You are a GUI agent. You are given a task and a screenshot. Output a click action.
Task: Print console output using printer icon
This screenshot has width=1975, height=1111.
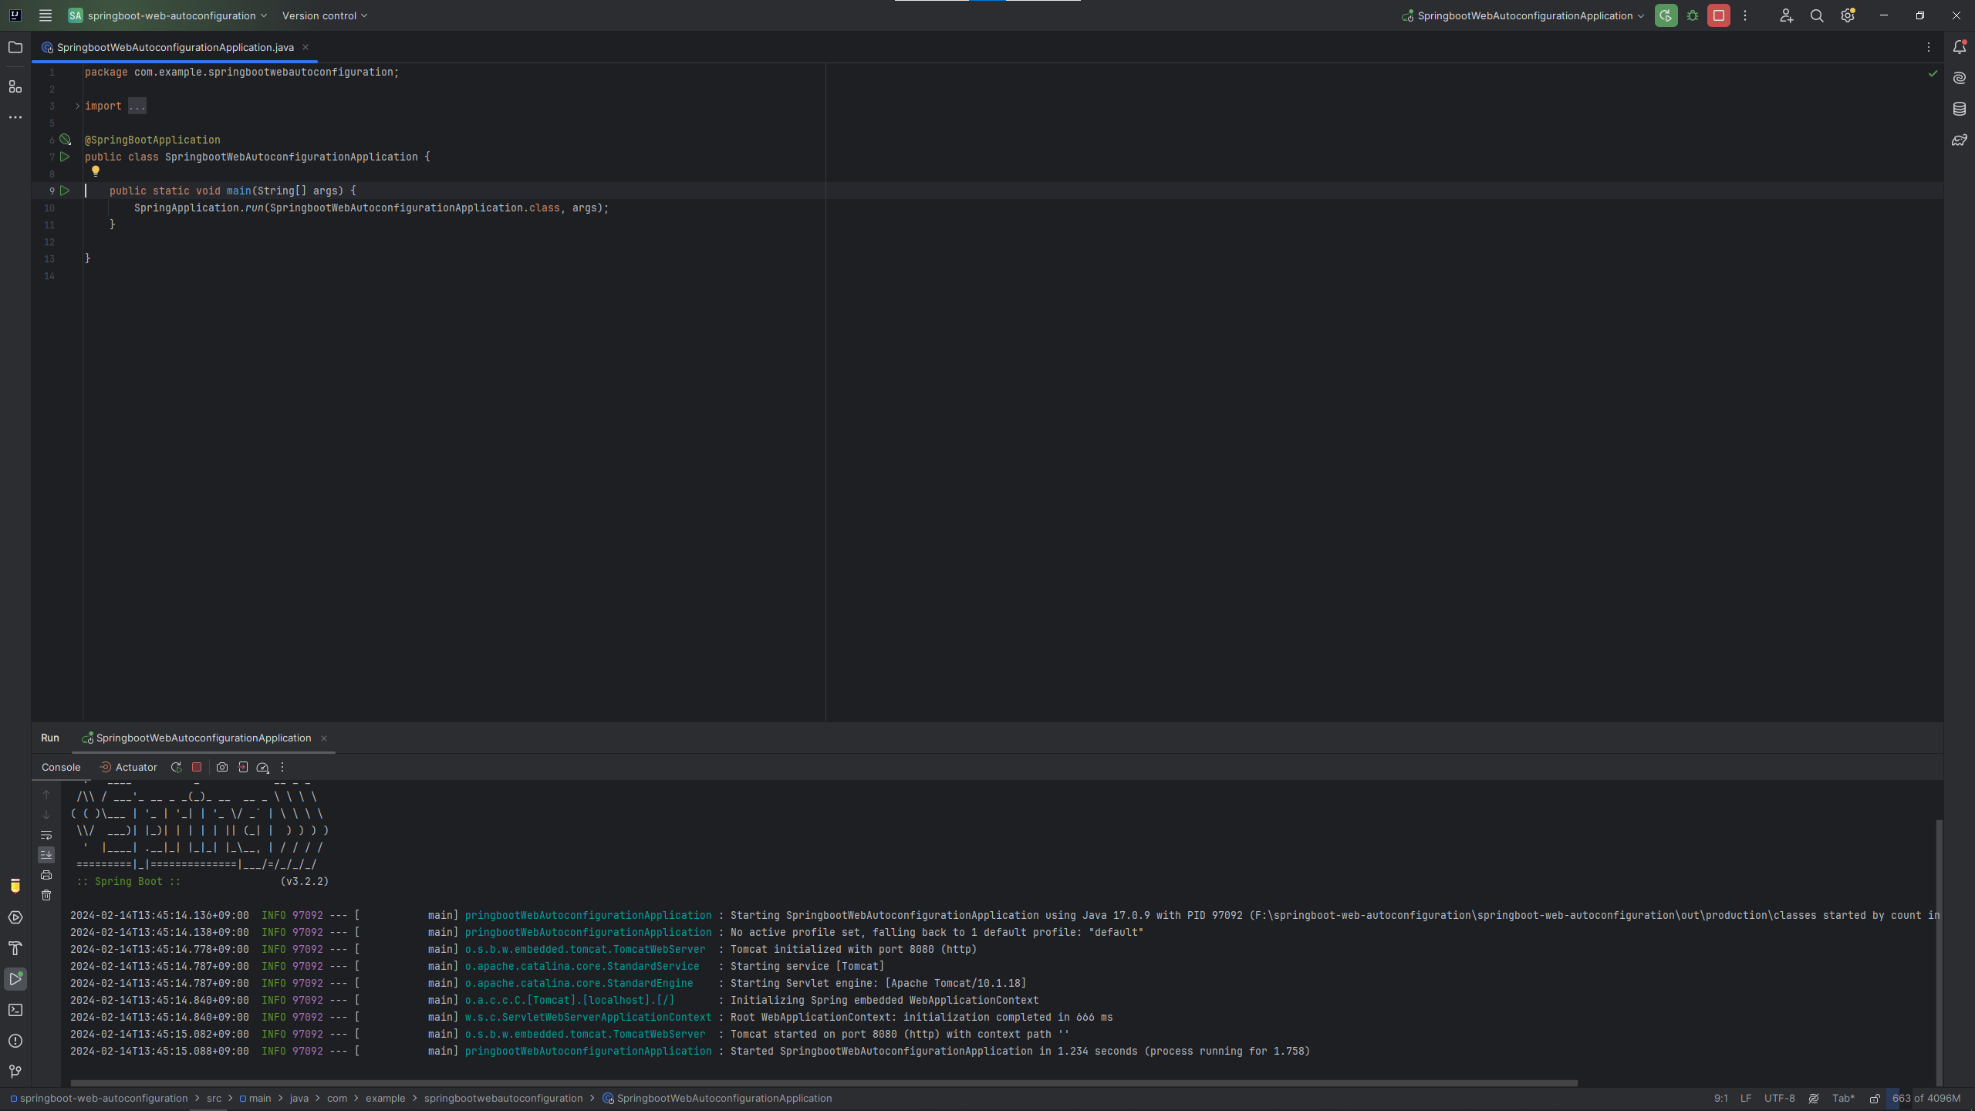click(46, 875)
